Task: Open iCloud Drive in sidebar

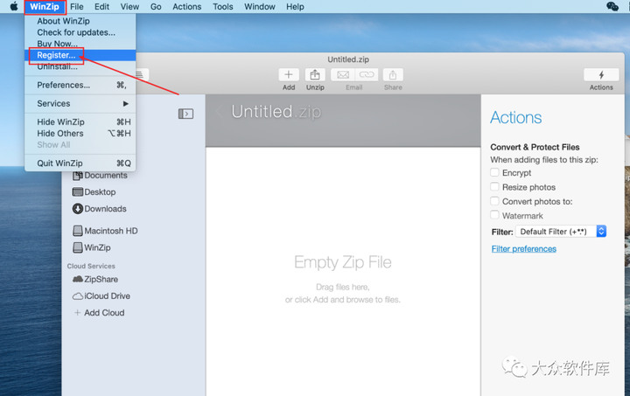Action: point(101,296)
